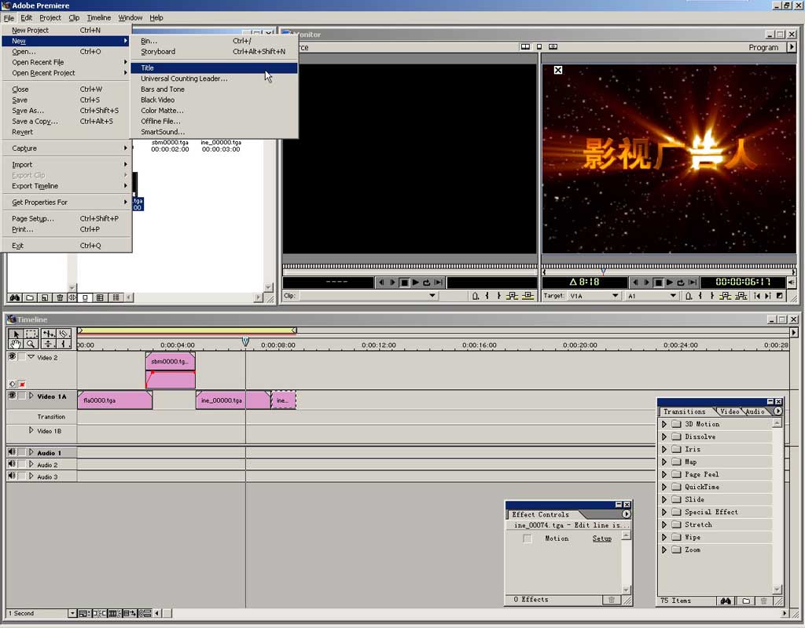Click the binoculars Find icon in Project window
The width and height of the screenshot is (805, 628).
pos(14,298)
